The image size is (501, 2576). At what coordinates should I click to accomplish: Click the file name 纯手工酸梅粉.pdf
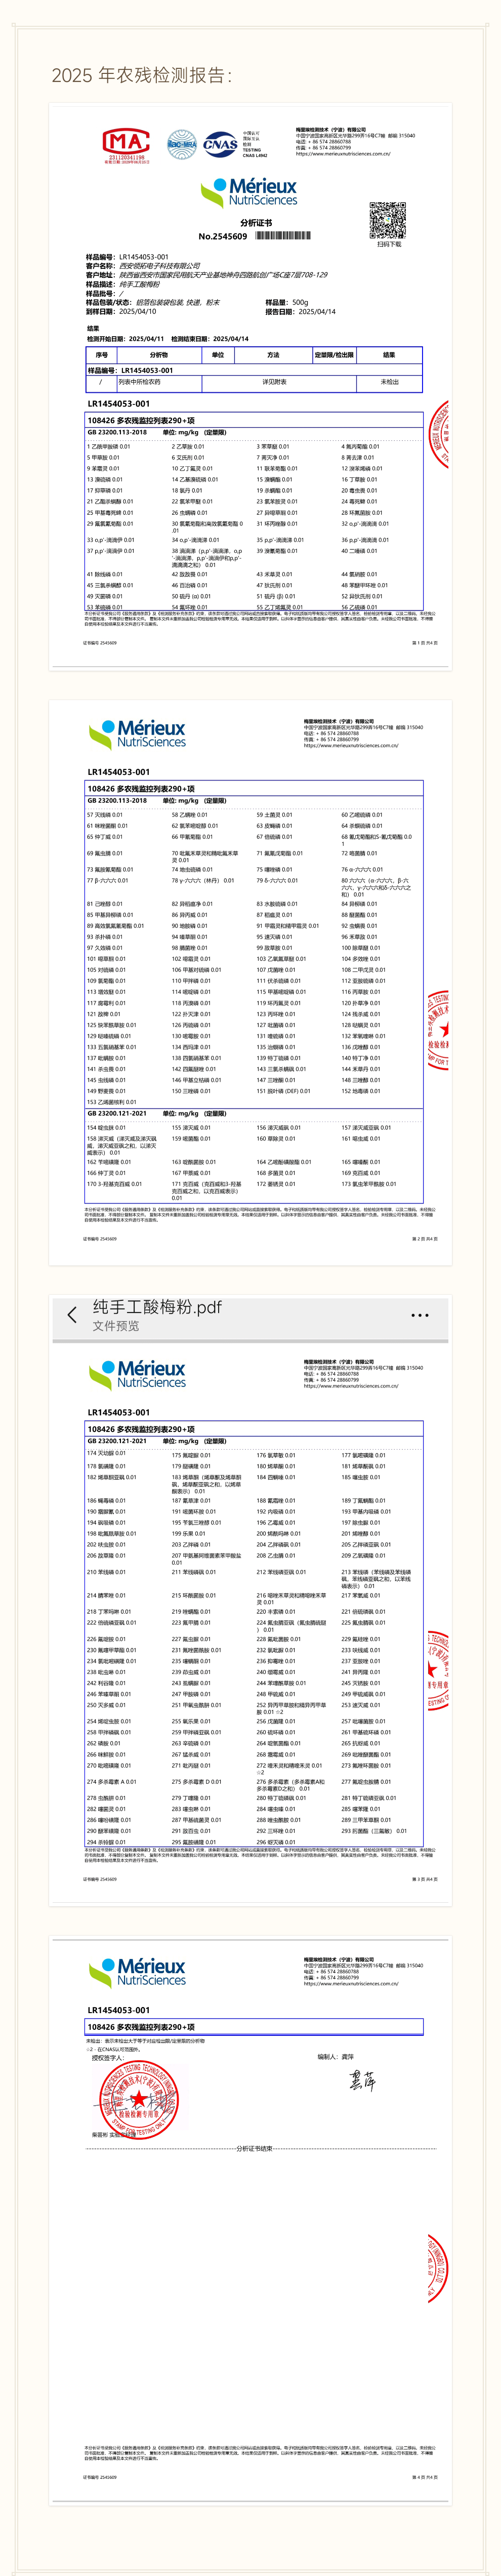tap(157, 1306)
